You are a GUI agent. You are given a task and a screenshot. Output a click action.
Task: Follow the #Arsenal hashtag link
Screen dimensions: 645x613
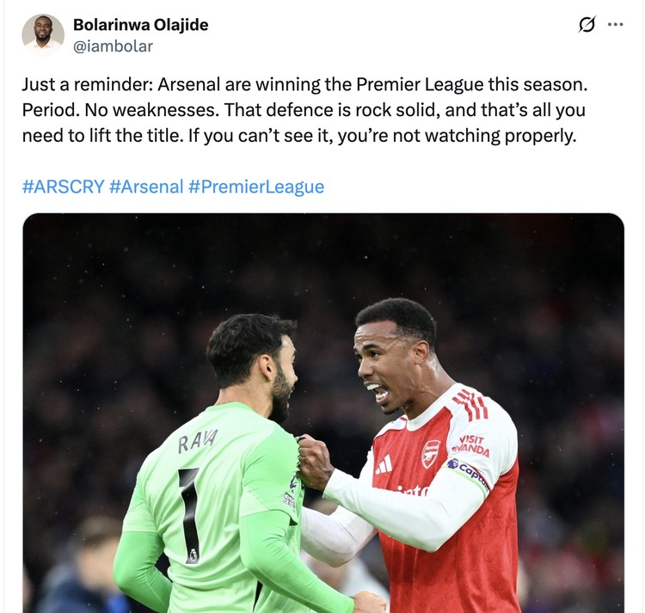click(x=146, y=187)
